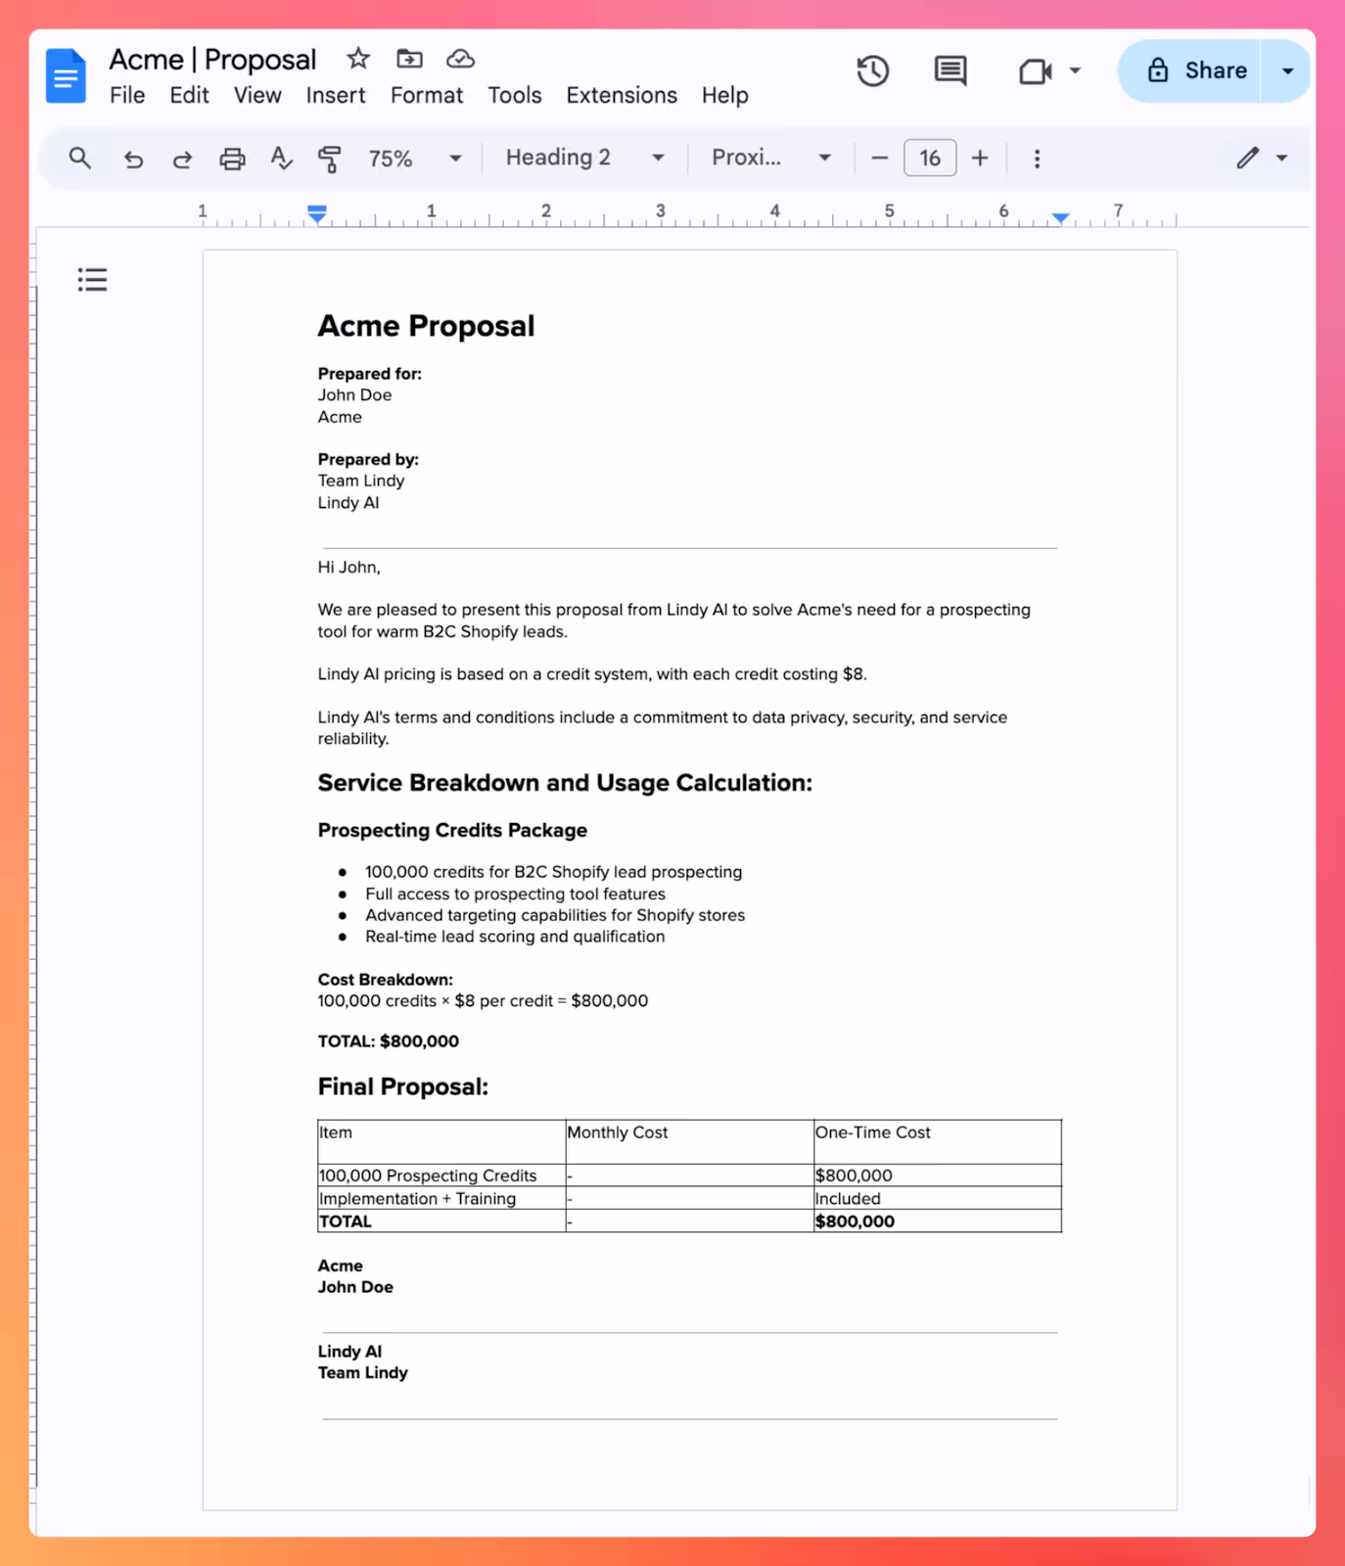
Task: Open the Proxi... font dropdown
Action: point(770,158)
